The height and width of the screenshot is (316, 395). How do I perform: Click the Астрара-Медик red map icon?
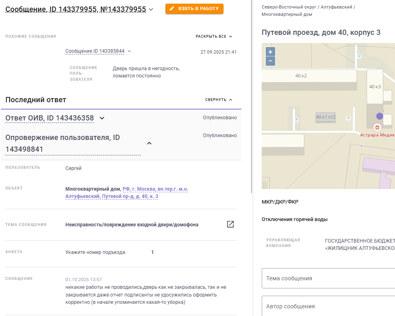point(377,127)
